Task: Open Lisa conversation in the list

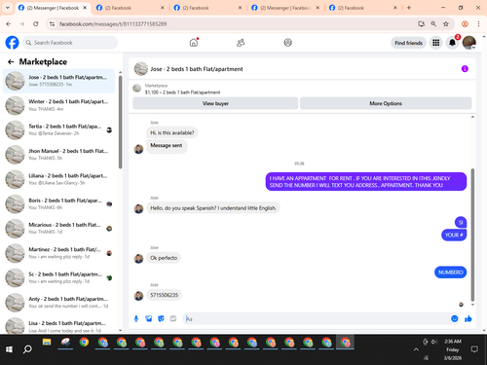Action: [x=58, y=325]
